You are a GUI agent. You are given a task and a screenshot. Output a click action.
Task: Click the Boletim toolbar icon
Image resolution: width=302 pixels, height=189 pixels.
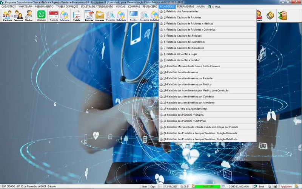[89, 15]
